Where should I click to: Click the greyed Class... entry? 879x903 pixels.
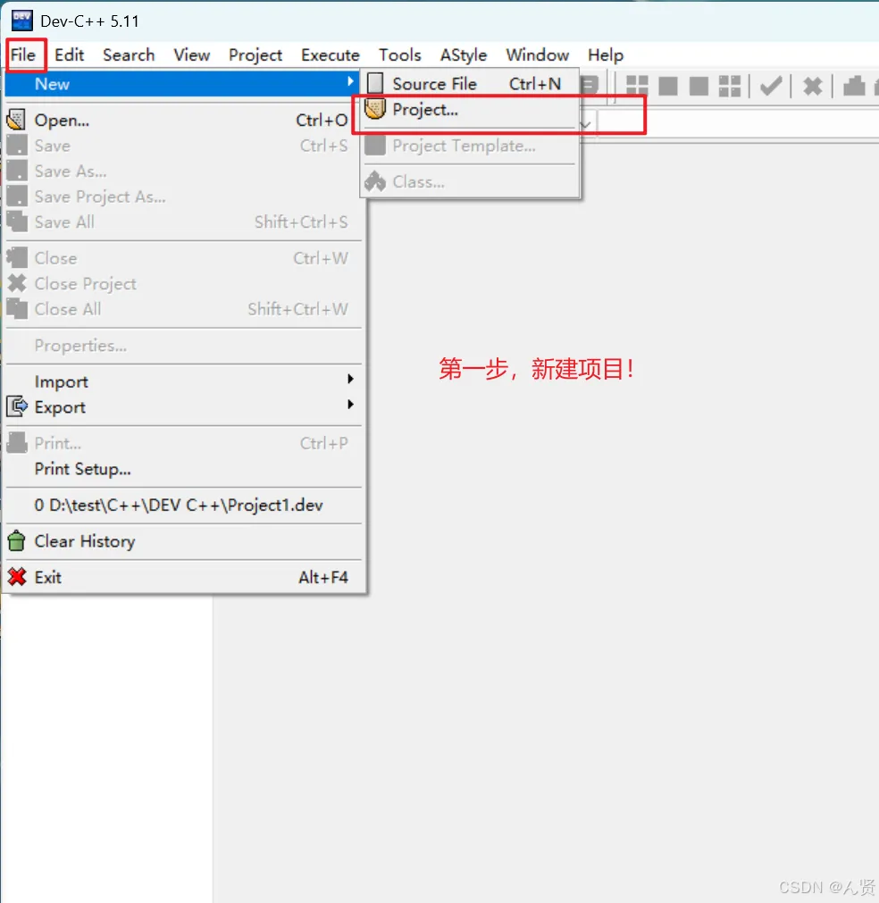point(470,182)
